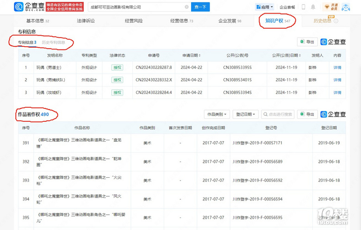Export the copyright works table
This screenshot has width=361, height=230.
pos(307,114)
